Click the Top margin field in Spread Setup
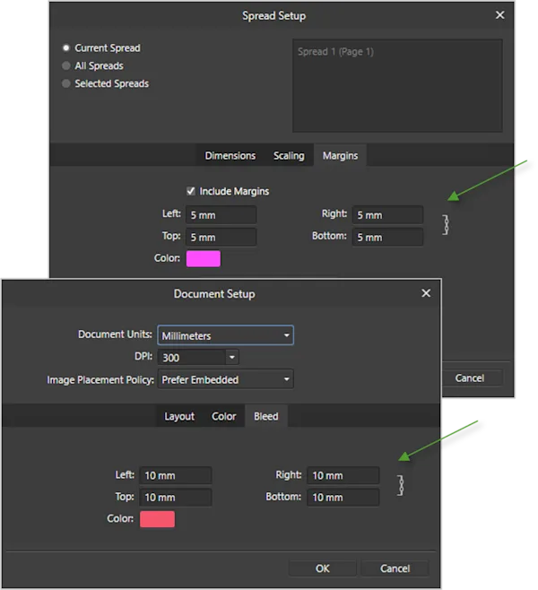 coord(221,237)
